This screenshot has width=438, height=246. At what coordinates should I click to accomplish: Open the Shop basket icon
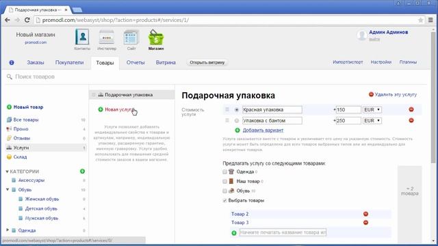(x=156, y=37)
